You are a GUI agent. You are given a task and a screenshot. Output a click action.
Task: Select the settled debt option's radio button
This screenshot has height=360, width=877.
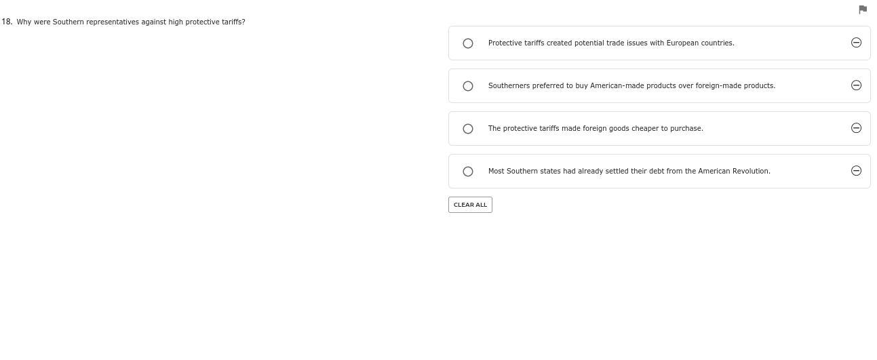tap(468, 172)
